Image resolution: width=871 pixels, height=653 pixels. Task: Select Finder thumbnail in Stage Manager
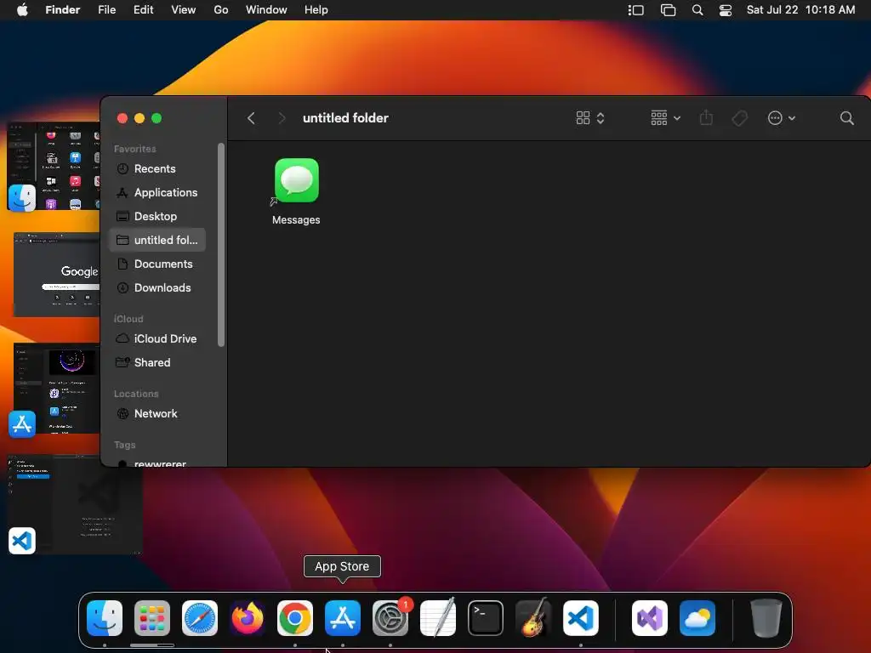[54, 167]
